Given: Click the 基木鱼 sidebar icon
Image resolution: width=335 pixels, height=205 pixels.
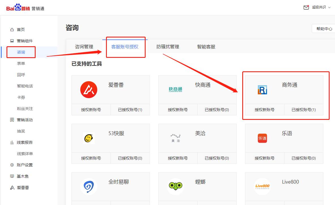Looking at the screenshot, I should click(12, 176).
